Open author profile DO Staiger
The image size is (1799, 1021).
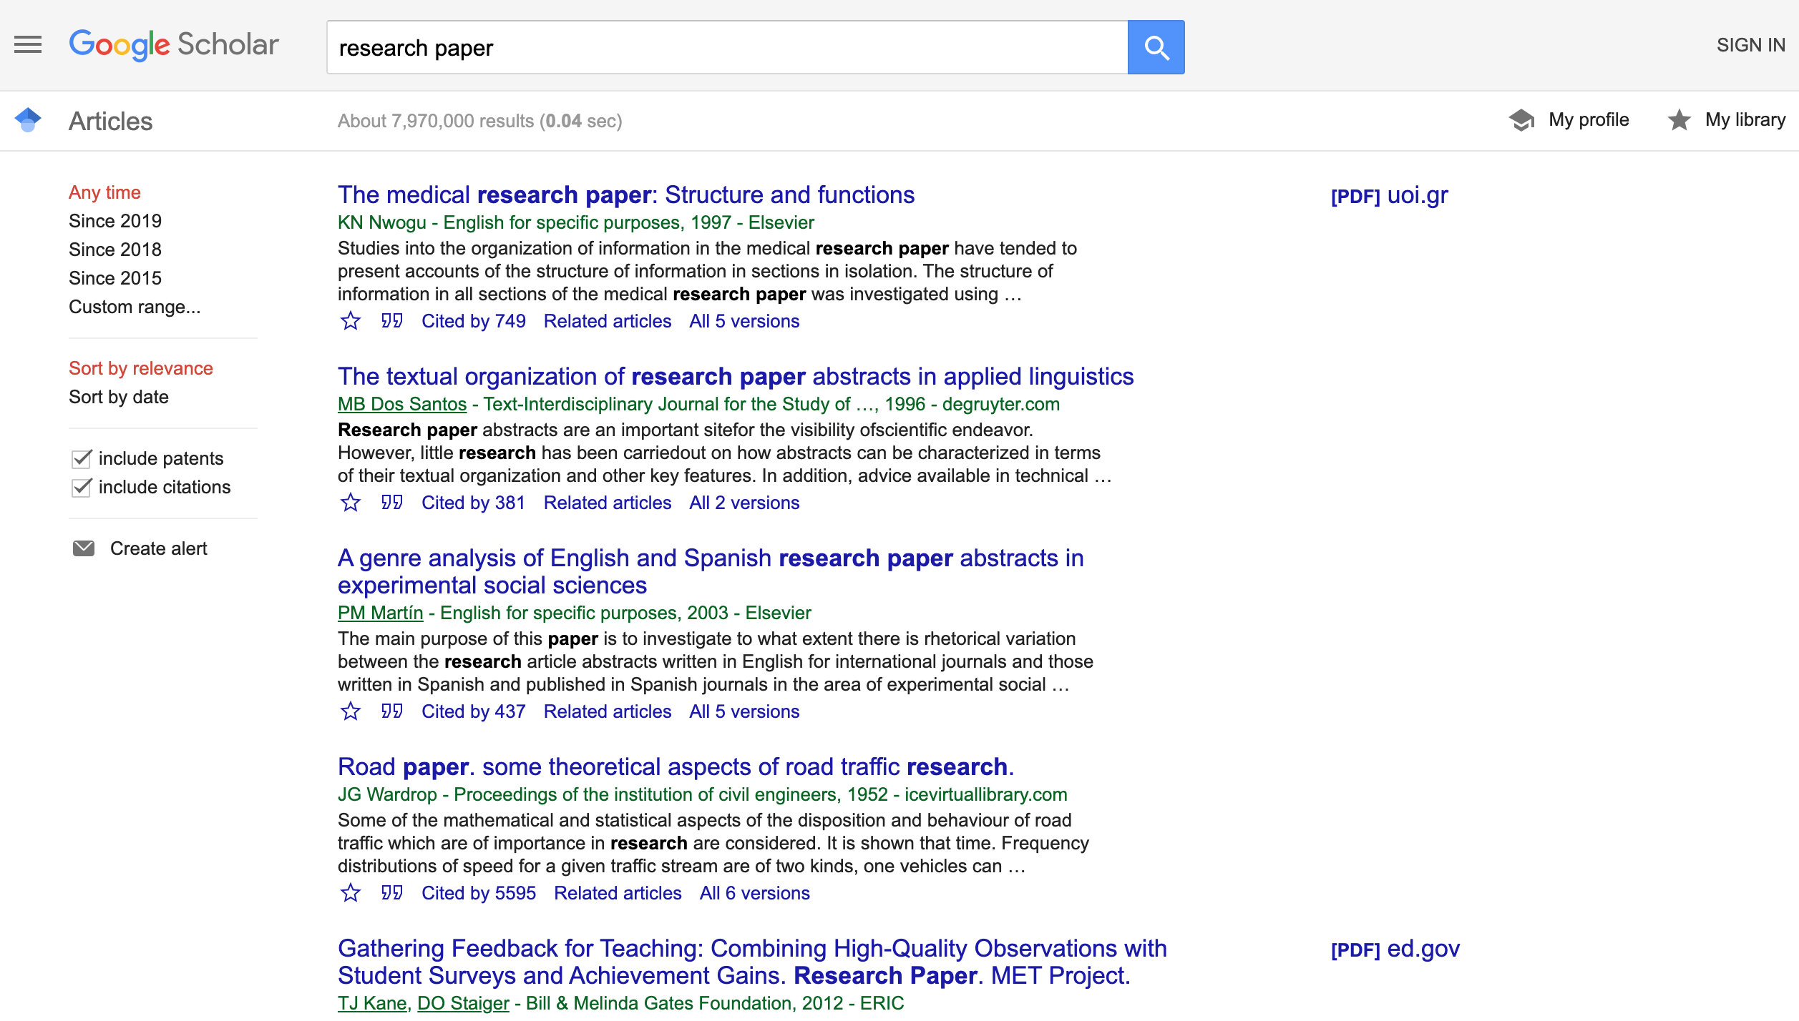(x=463, y=1003)
